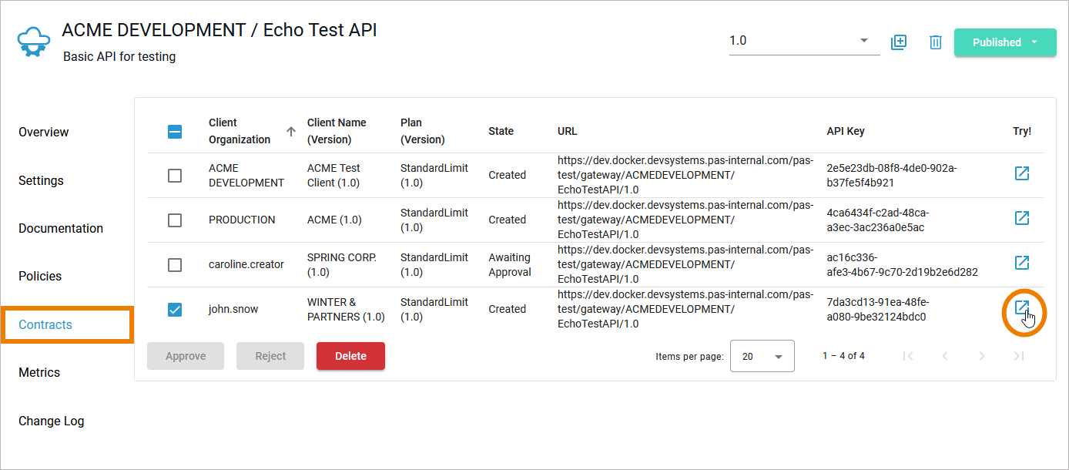
Task: Check the ACME DEVELOPMENT row checkbox
Action: 175,176
